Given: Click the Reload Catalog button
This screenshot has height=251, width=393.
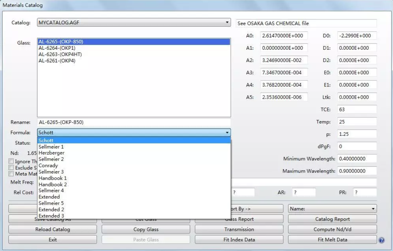Looking at the screenshot, I should [x=53, y=229].
